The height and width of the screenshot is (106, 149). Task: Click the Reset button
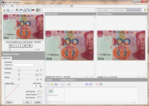(9, 102)
